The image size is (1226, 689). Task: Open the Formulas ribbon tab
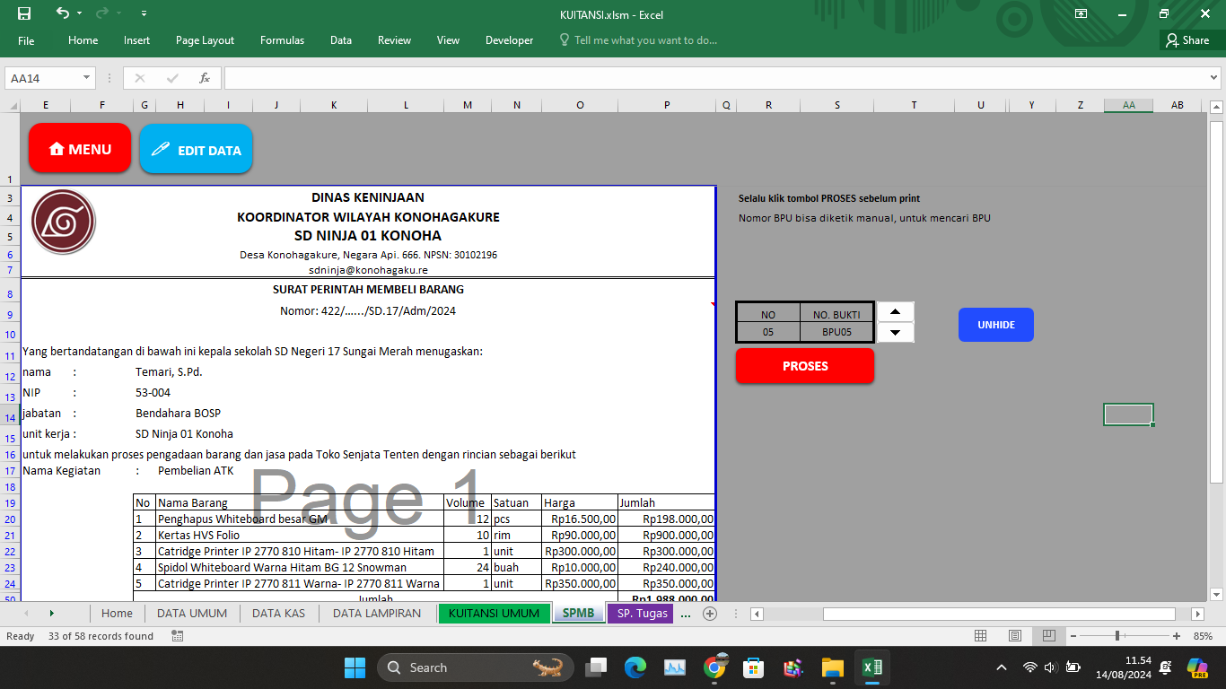[x=282, y=40]
